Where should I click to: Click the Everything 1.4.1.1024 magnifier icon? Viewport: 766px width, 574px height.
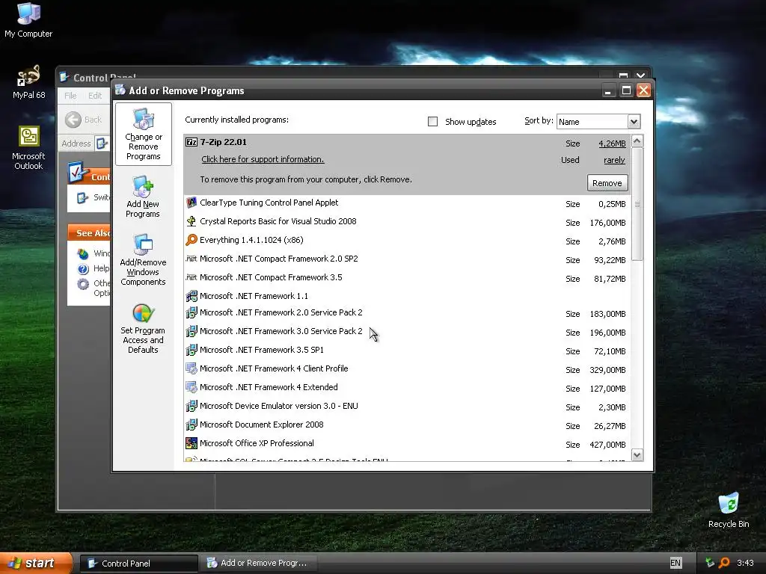pos(191,240)
